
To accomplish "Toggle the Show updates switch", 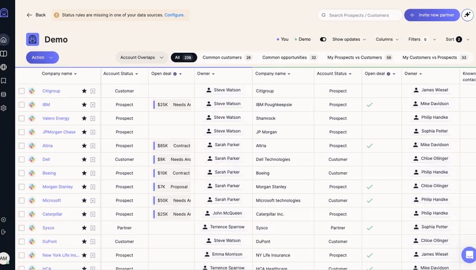I will [323, 39].
